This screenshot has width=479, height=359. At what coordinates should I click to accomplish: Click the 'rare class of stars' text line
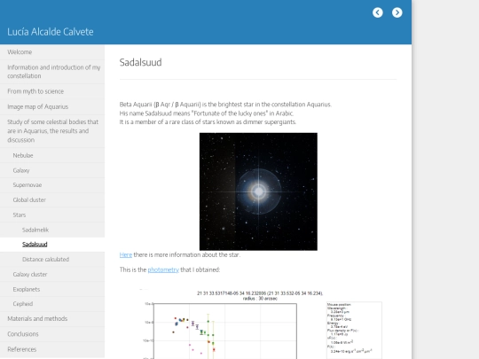(x=208, y=122)
